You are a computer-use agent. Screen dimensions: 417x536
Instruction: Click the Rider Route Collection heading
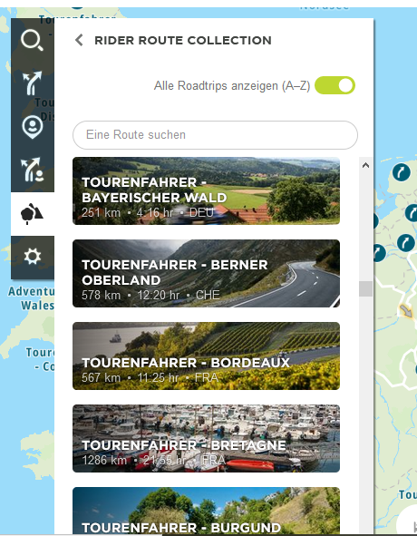183,40
